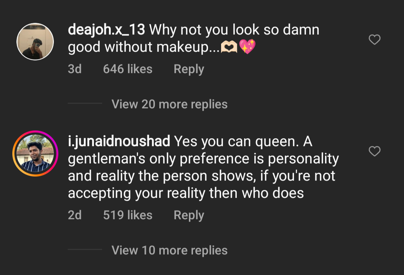Expand View 20 more replies
404x275 pixels.
169,104
